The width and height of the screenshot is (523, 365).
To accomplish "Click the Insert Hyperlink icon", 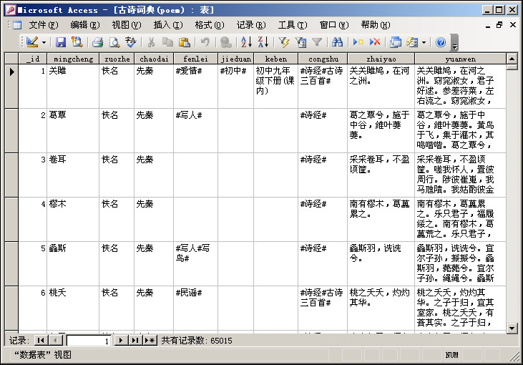I will tap(226, 42).
